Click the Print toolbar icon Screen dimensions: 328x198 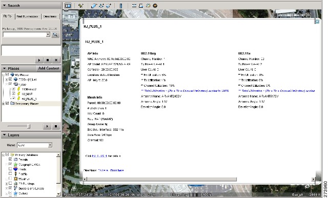point(141,6)
